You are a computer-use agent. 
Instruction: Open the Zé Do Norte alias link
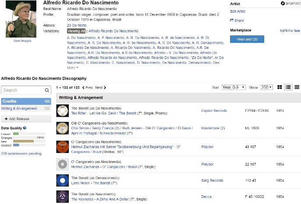point(75,26)
